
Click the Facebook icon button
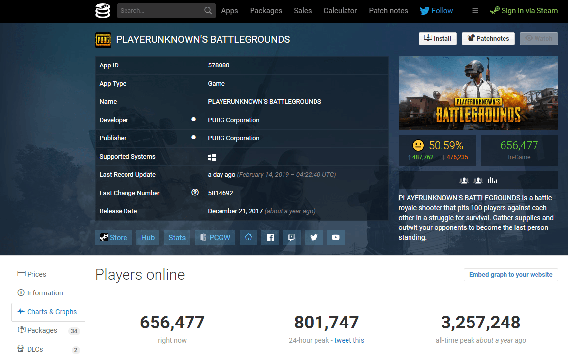tap(270, 238)
